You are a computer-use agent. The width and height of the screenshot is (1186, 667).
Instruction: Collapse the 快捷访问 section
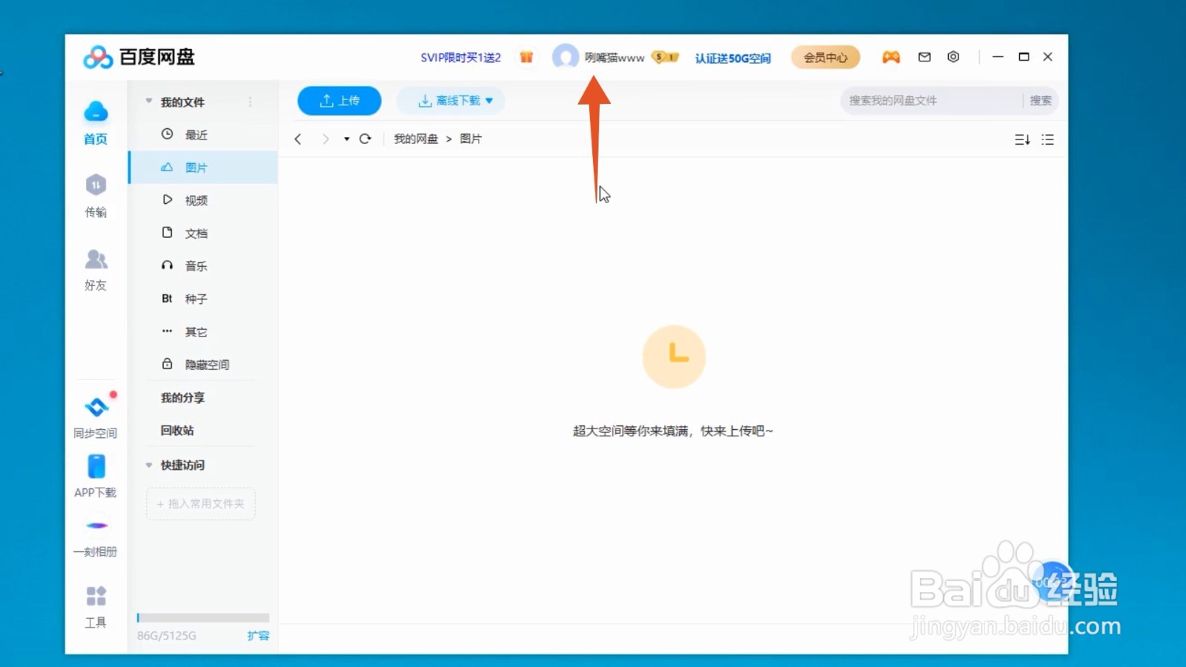(149, 465)
